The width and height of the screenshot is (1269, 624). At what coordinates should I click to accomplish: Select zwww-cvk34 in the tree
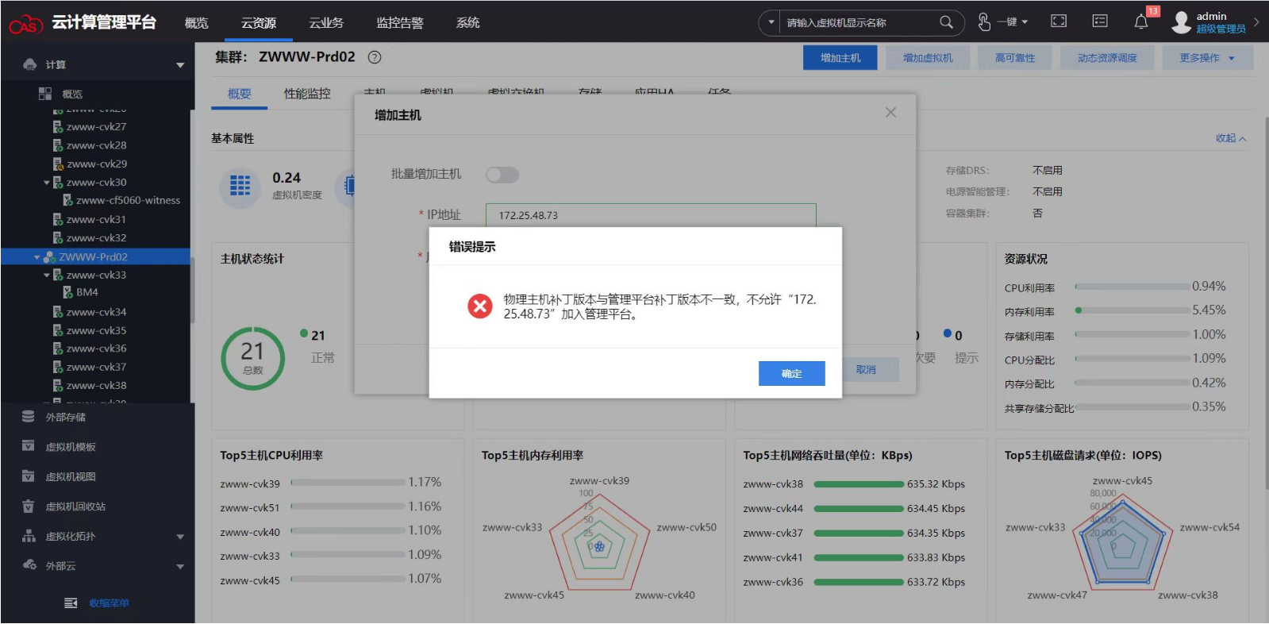click(x=97, y=312)
